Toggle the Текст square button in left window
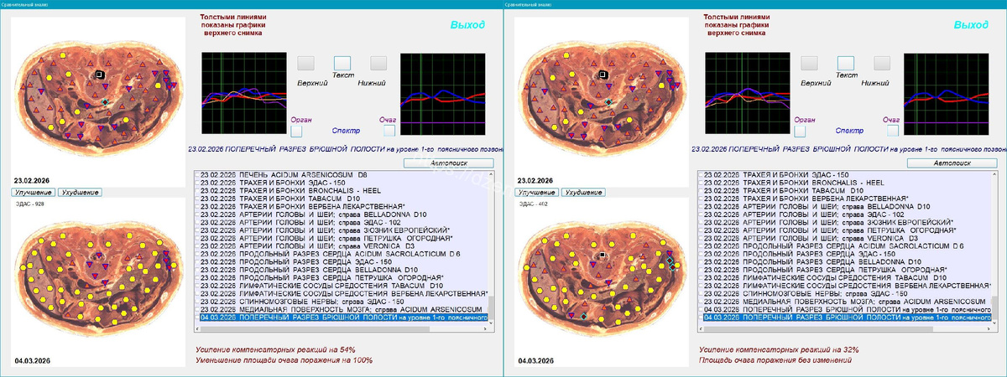 [x=342, y=63]
